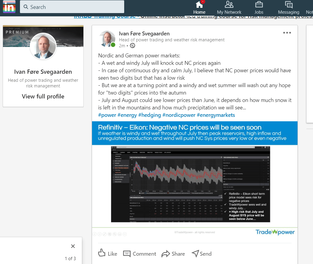Image resolution: width=313 pixels, height=264 pixels.
Task: Click the My Network people icon
Action: point(229,4)
